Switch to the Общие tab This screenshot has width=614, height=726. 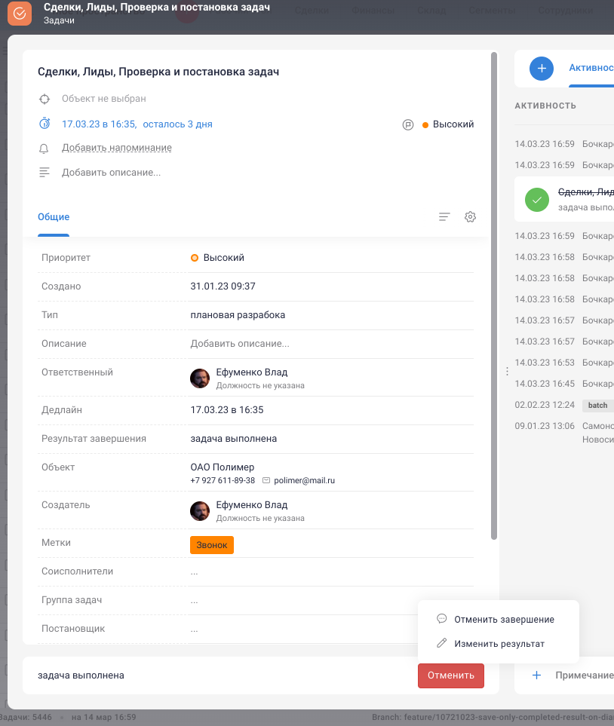coord(52,216)
